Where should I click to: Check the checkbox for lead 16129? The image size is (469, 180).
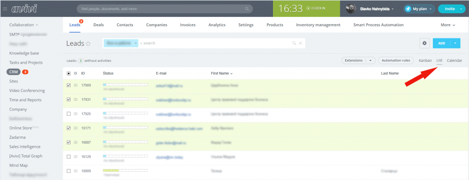tap(69, 157)
